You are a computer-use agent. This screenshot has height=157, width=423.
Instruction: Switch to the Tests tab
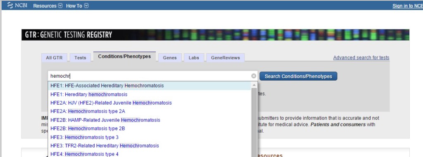(x=80, y=58)
